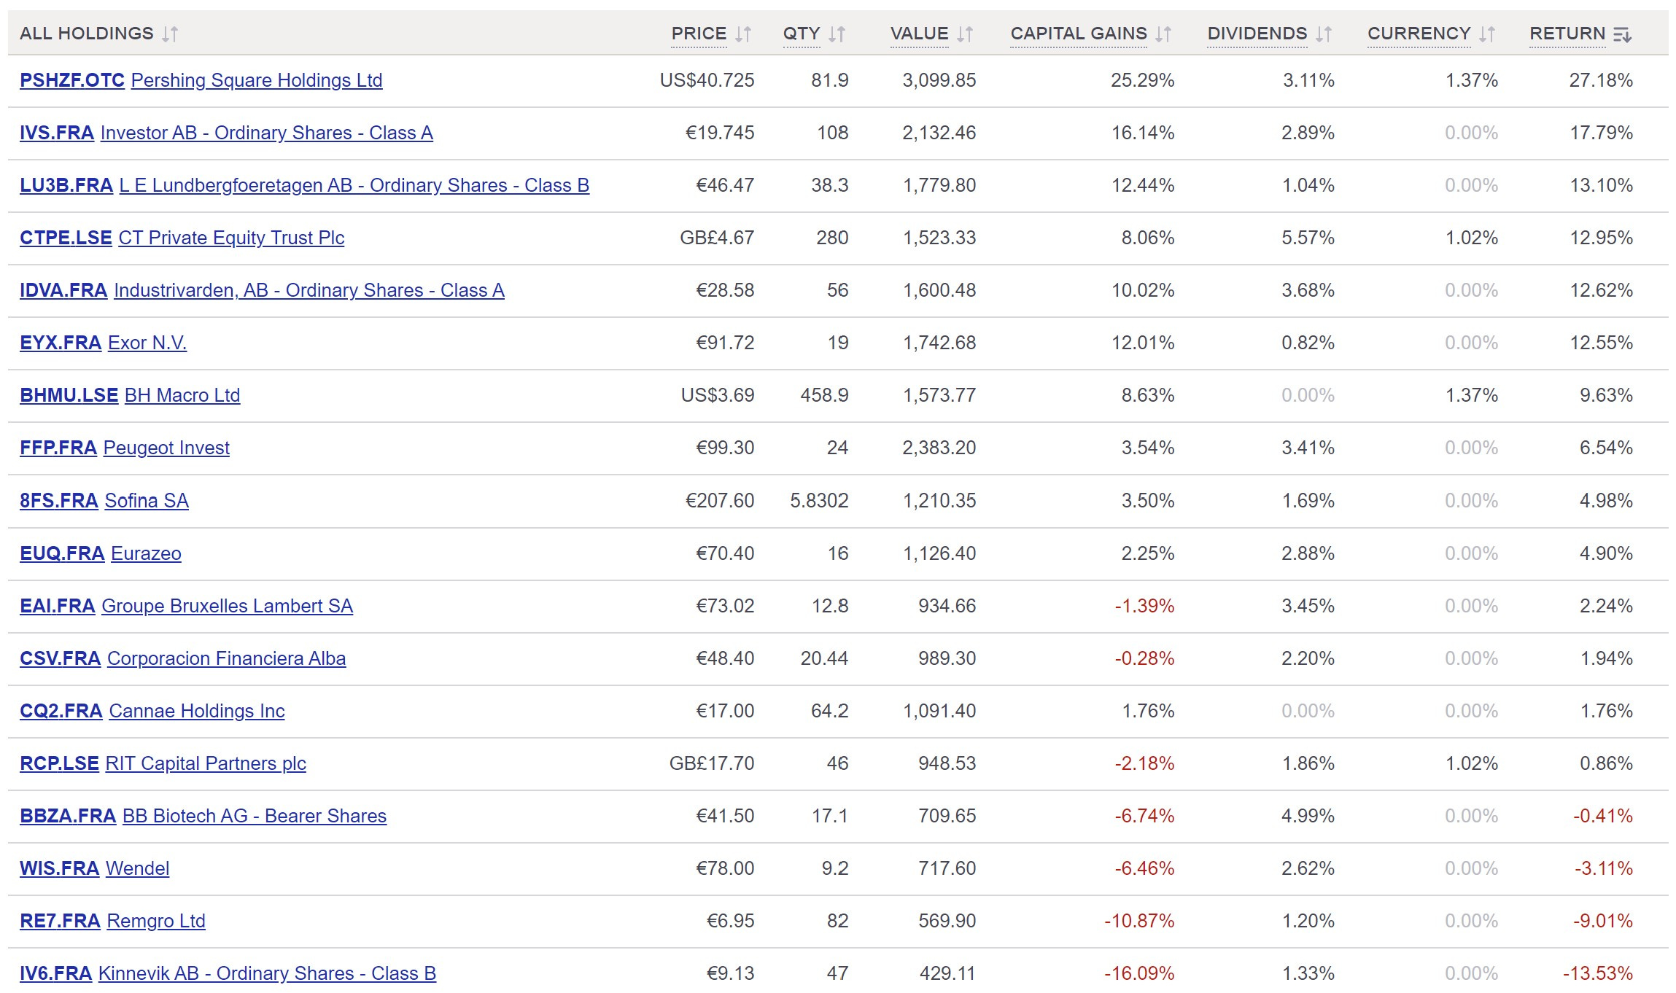Screen dimensions: 1676x993
Task: Click Kinnevik AB Class B link
Action: [x=267, y=973]
